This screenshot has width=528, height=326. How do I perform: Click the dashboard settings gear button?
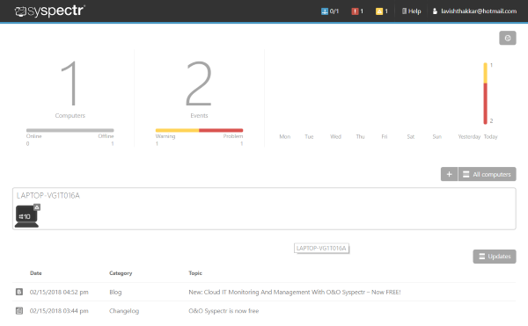point(508,38)
